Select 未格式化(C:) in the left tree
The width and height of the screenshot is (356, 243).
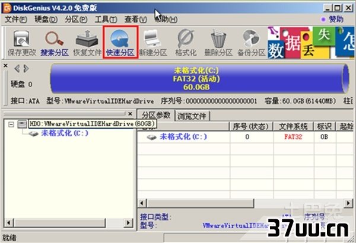coord(65,133)
